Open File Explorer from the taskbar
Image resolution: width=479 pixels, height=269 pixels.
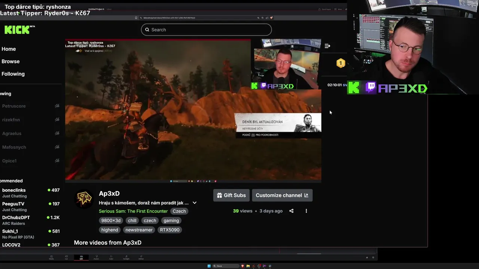248,266
